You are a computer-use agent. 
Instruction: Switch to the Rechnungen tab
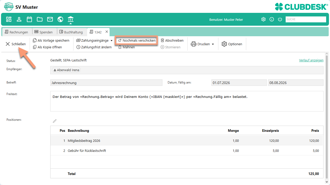coord(16,32)
